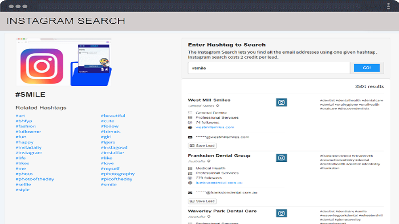Select the #photography related hashtag
Viewport: 399px width, 224px height.
click(x=118, y=174)
